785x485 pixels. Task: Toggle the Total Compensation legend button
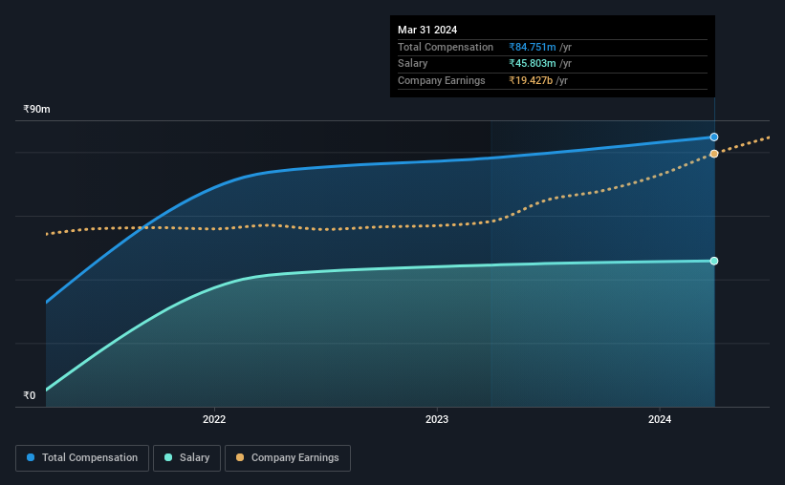82,458
